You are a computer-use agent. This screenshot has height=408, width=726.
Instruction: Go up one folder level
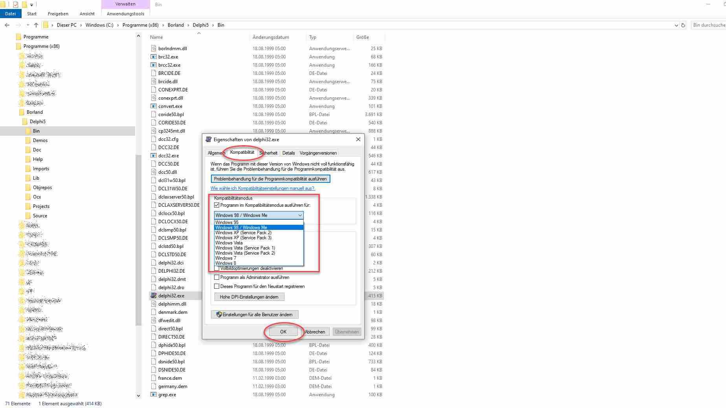pos(36,25)
